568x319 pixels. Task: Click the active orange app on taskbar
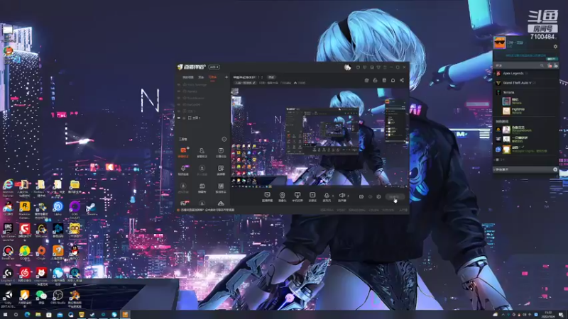click(125, 315)
